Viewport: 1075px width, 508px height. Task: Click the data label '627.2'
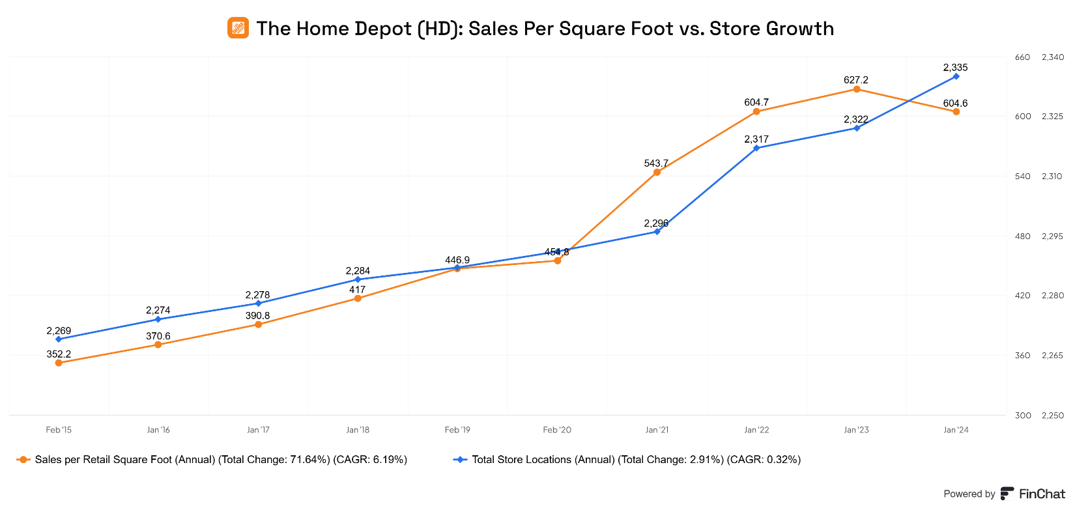856,80
